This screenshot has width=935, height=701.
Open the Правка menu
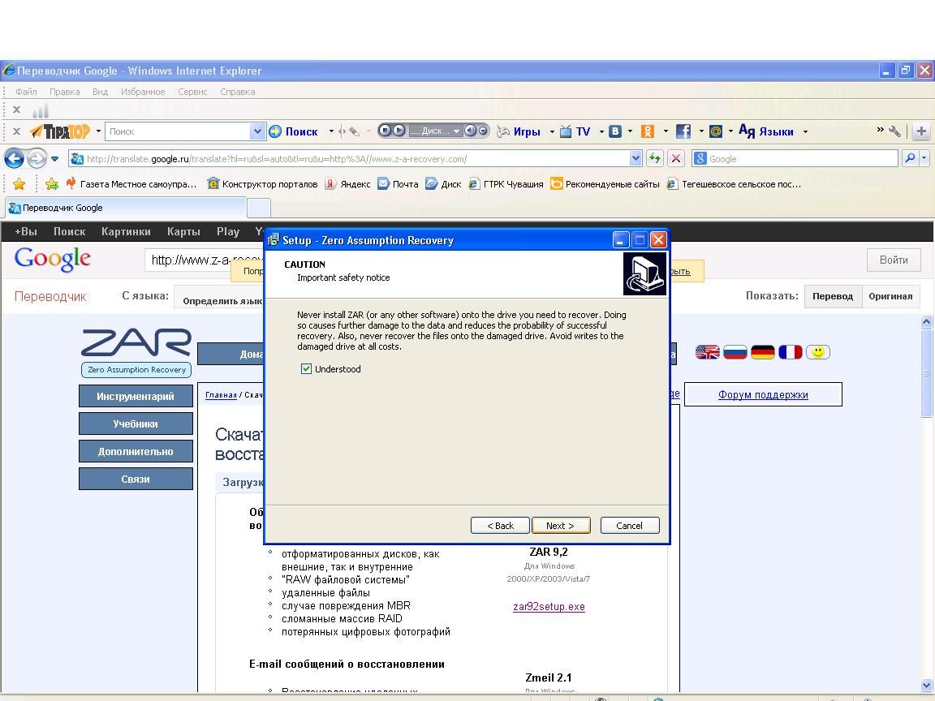(64, 91)
